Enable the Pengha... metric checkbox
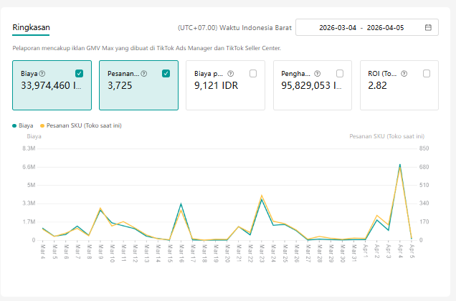Viewport: 456px width, 301px height. [x=340, y=74]
